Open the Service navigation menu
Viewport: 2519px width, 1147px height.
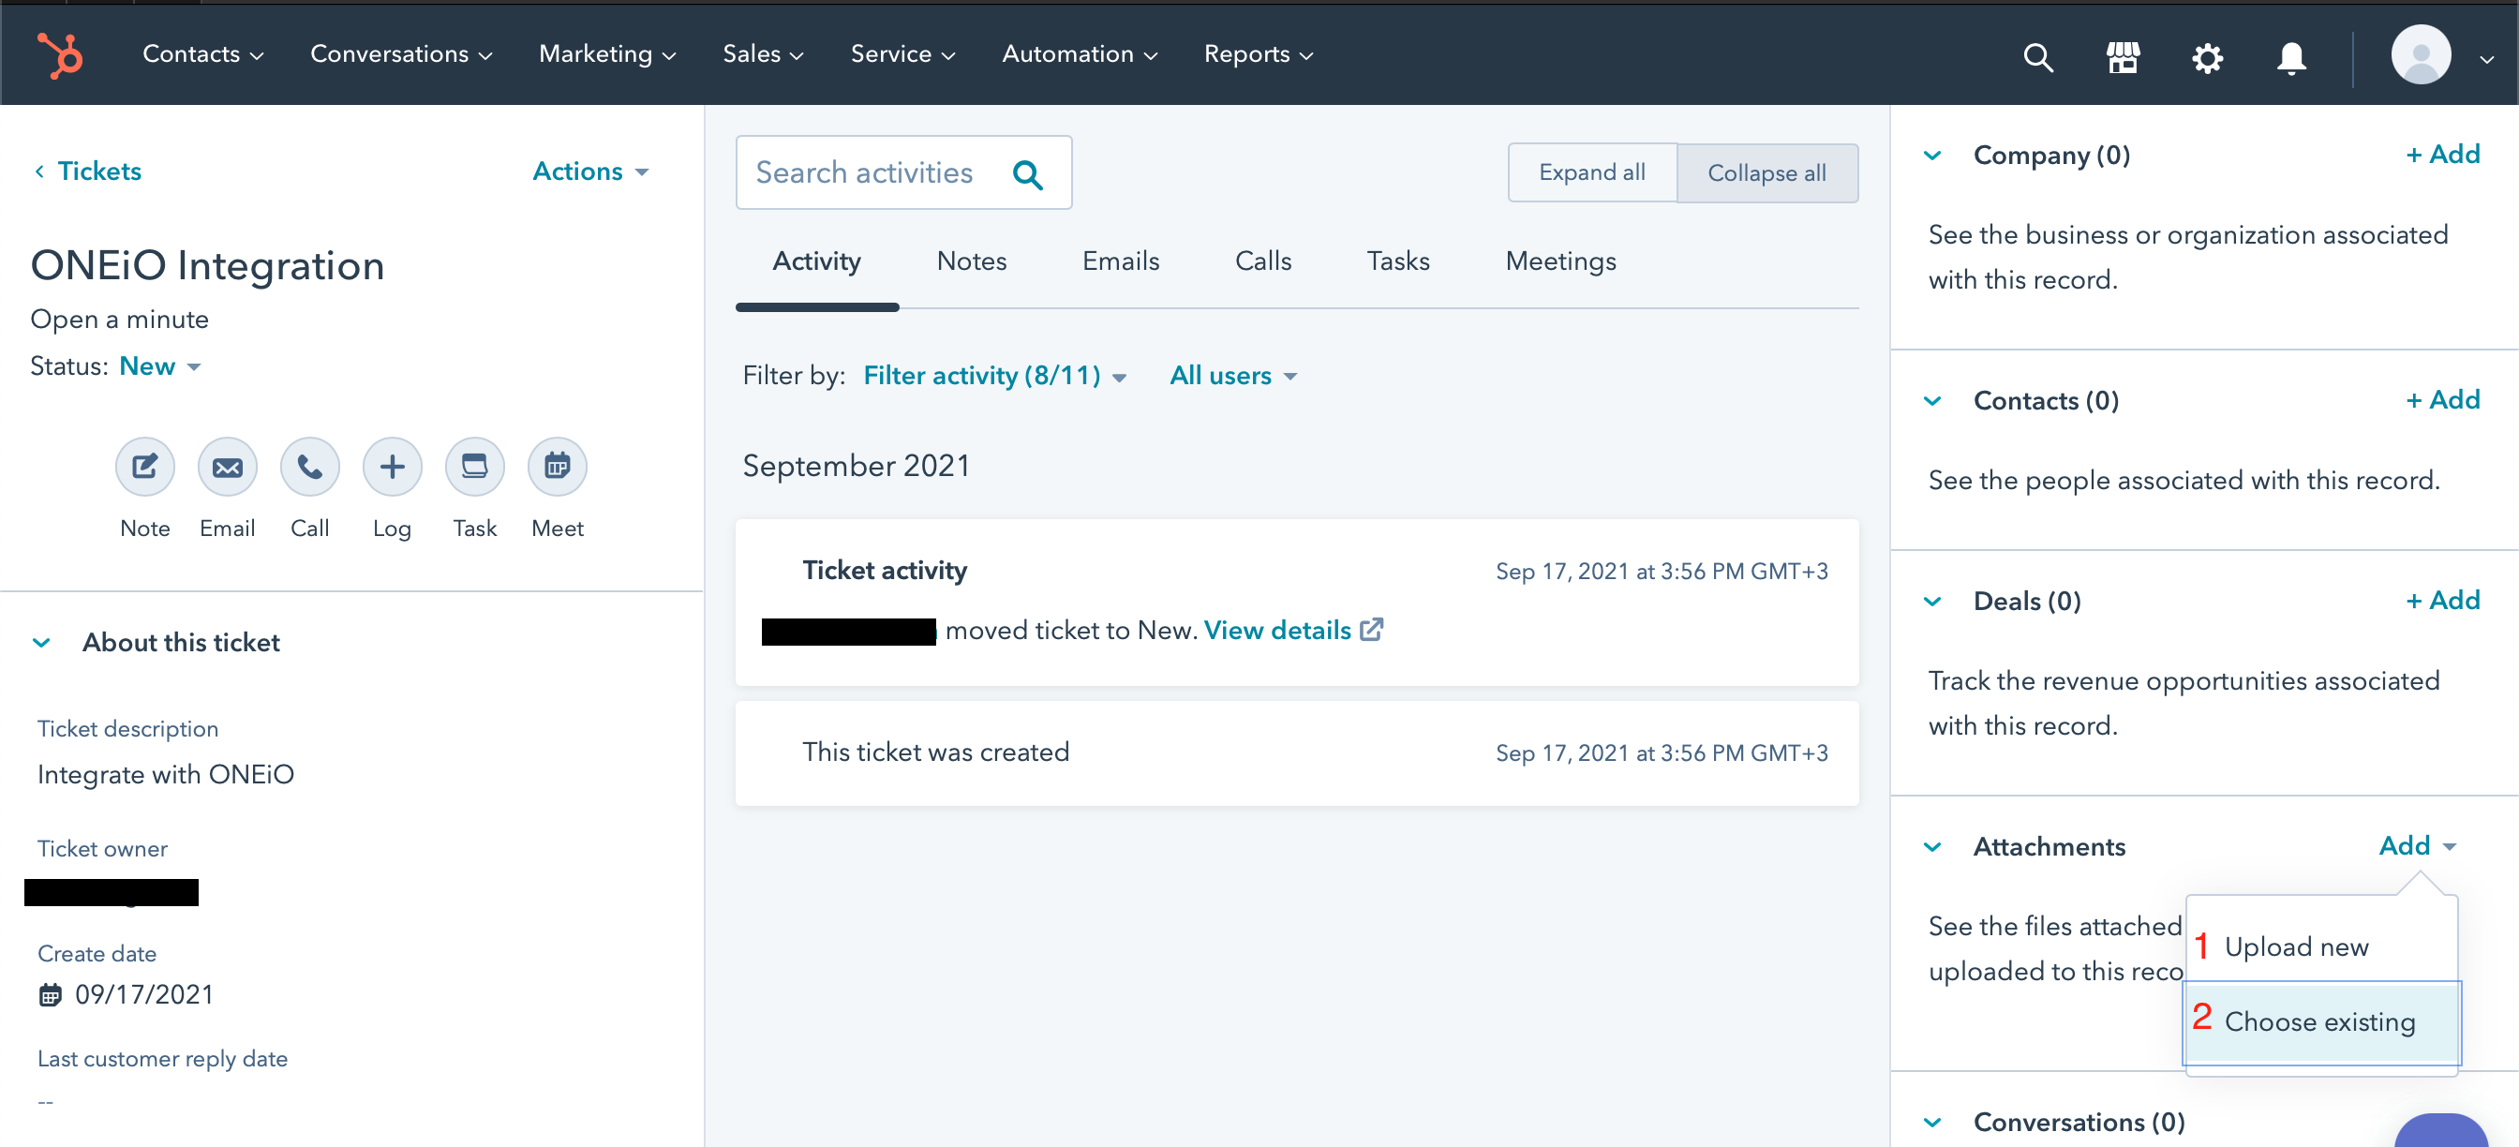(x=902, y=53)
